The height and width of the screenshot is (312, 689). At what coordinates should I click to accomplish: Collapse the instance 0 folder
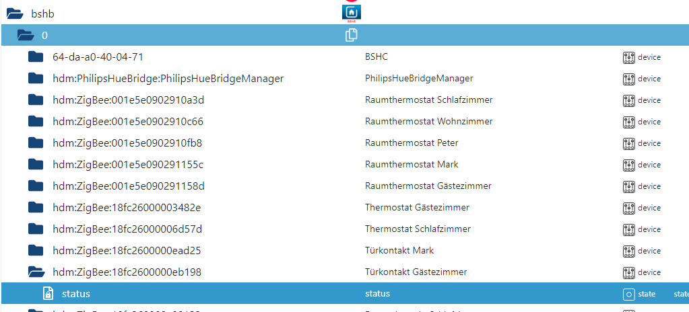click(25, 36)
